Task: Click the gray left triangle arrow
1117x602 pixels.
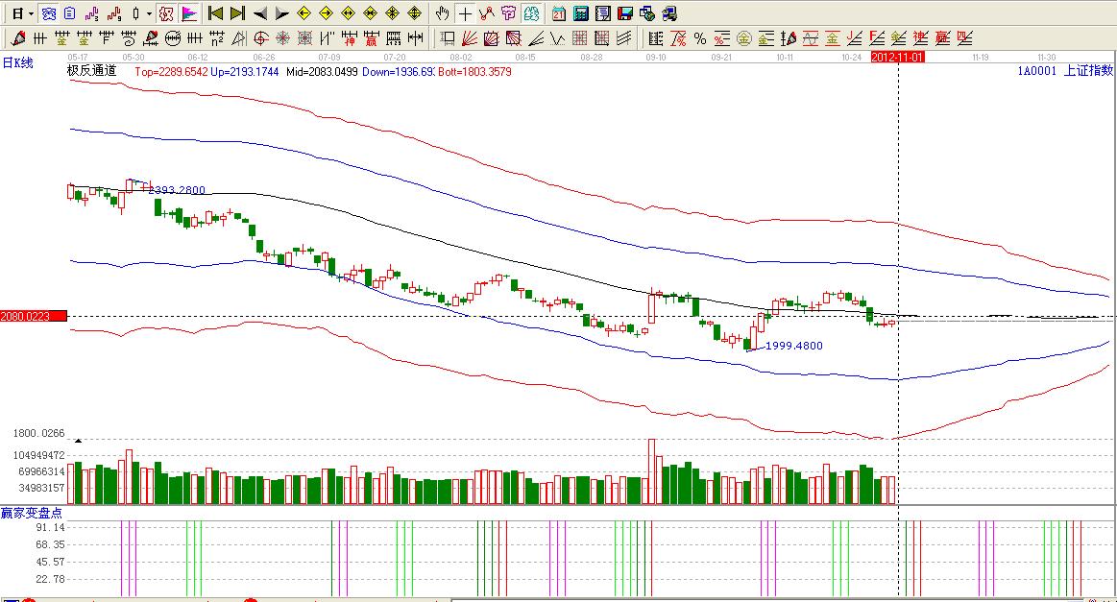Action: point(259,13)
